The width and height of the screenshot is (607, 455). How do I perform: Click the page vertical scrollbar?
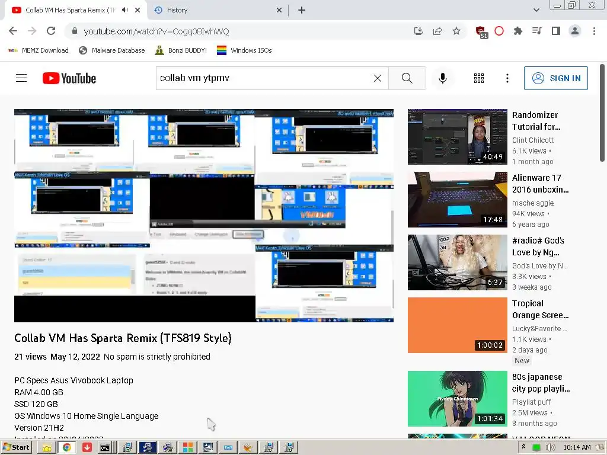click(602, 113)
